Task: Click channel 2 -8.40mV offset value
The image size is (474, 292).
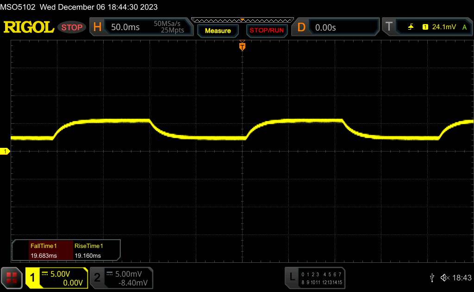Action: coord(133,283)
